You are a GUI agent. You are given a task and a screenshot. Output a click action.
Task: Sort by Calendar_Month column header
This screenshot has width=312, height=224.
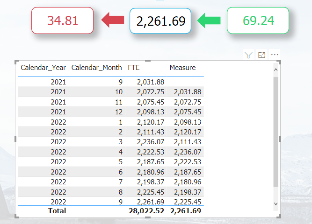96,68
